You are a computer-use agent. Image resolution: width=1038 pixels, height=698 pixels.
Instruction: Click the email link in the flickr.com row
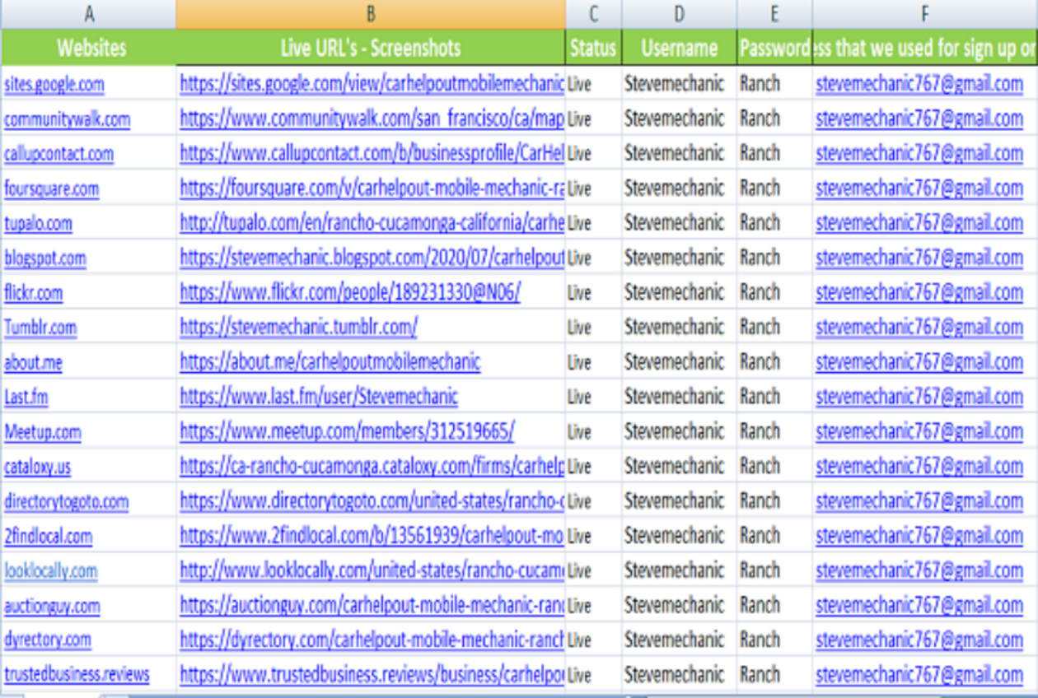pos(919,293)
